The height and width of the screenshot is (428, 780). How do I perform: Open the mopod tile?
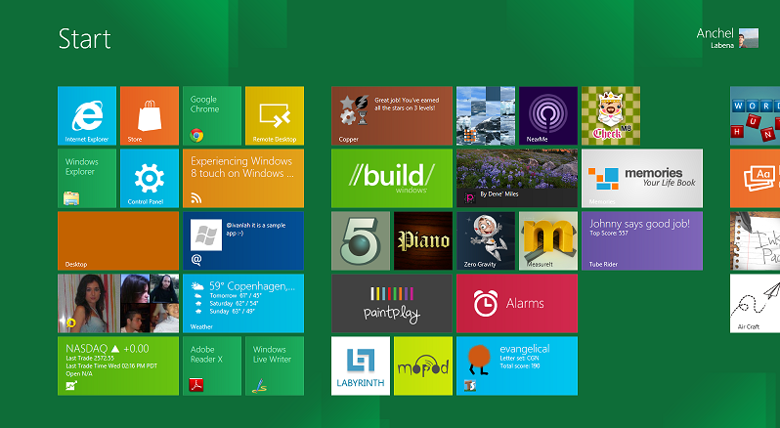423,365
